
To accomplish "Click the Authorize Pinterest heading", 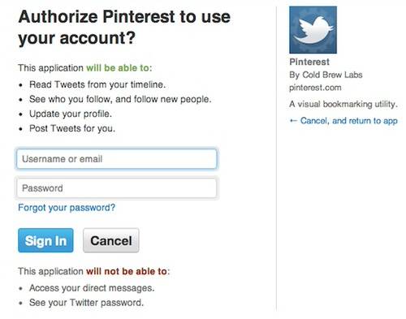I will pyautogui.click(x=124, y=27).
